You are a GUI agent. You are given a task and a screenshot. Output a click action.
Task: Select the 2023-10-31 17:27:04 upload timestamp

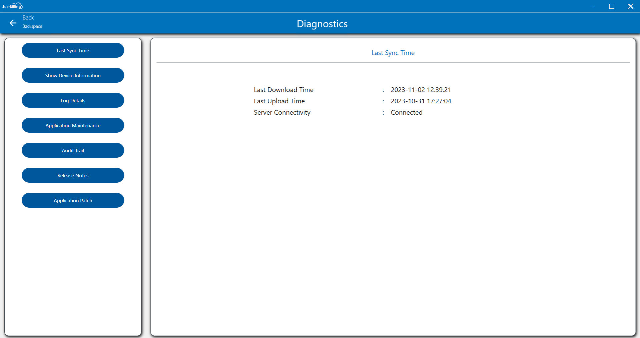pos(421,101)
